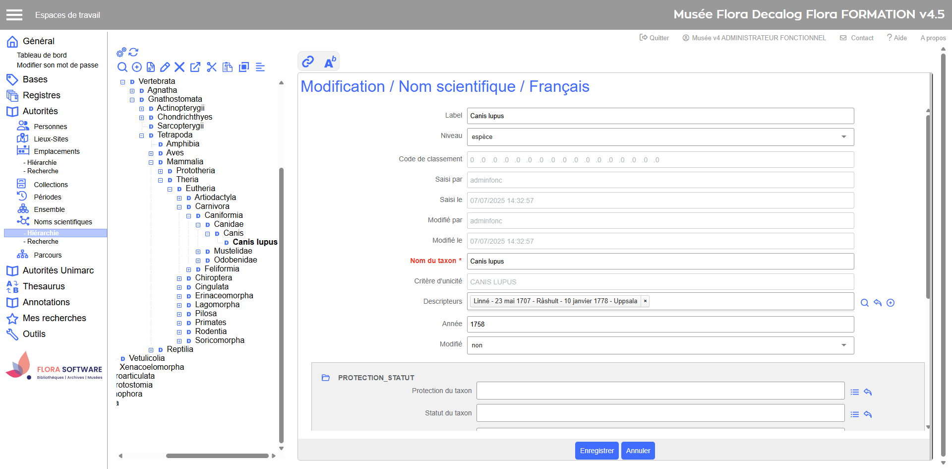Remove the Linné descriptor tag
Image resolution: width=952 pixels, height=469 pixels.
[x=645, y=301]
